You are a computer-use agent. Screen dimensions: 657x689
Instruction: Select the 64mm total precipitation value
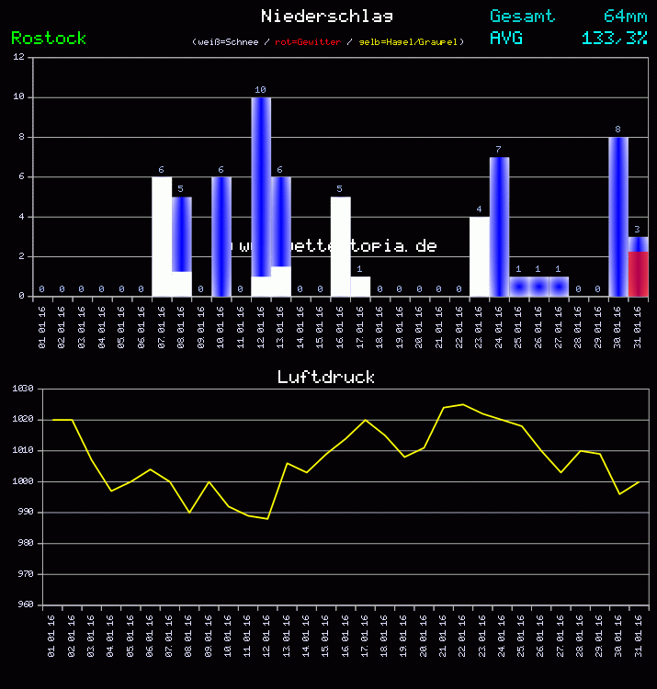point(625,16)
